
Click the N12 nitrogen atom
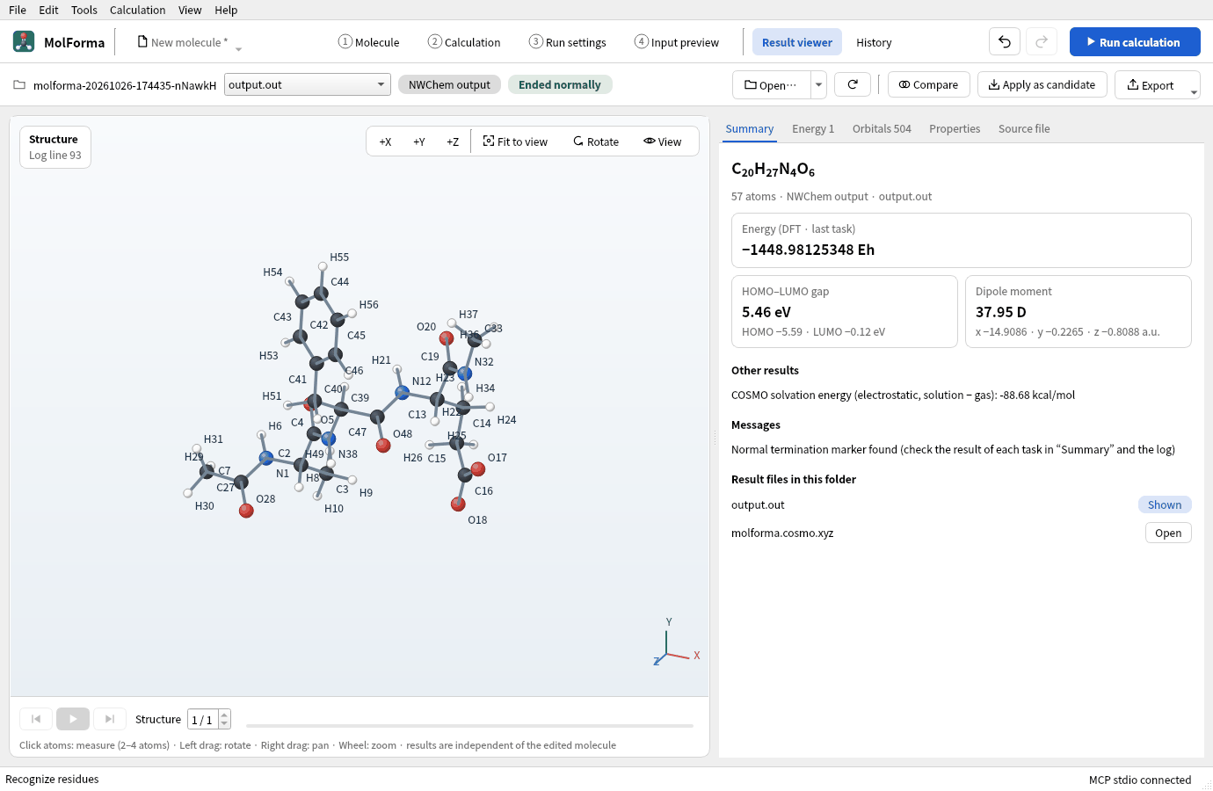point(402,393)
